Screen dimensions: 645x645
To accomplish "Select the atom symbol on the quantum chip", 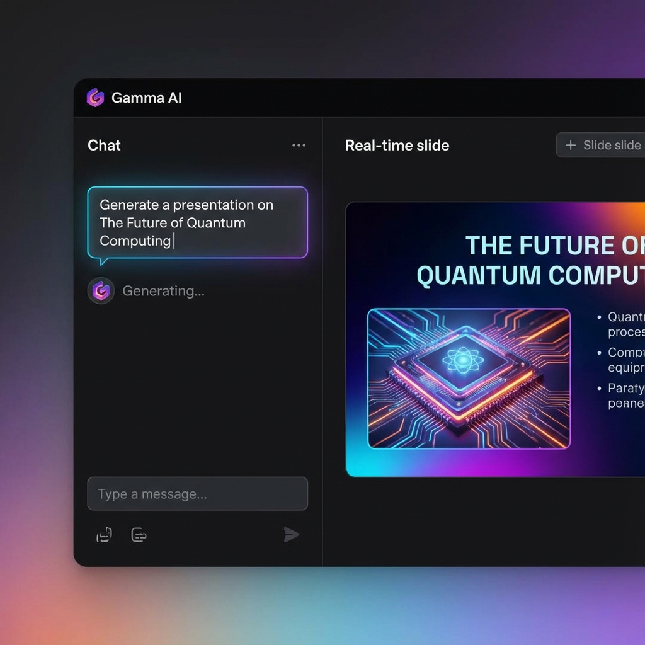I will click(x=464, y=360).
